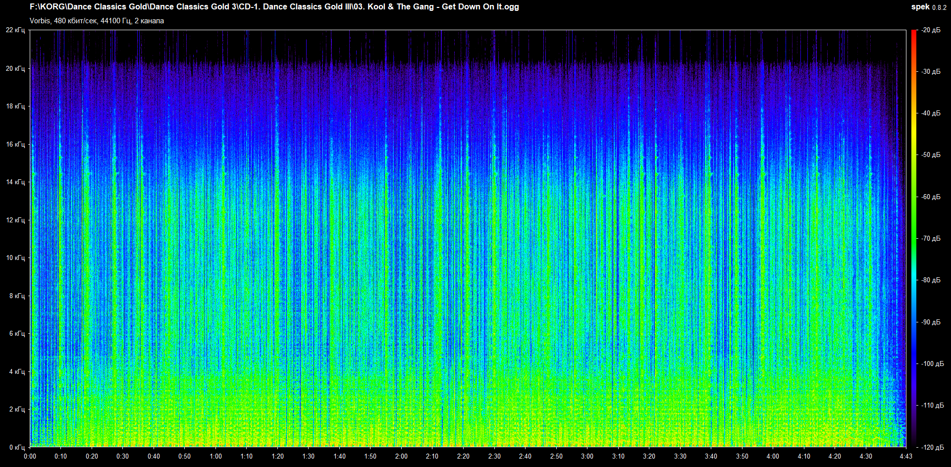This screenshot has width=951, height=467.
Task: Click the 4:00 time axis label
Action: [x=773, y=456]
